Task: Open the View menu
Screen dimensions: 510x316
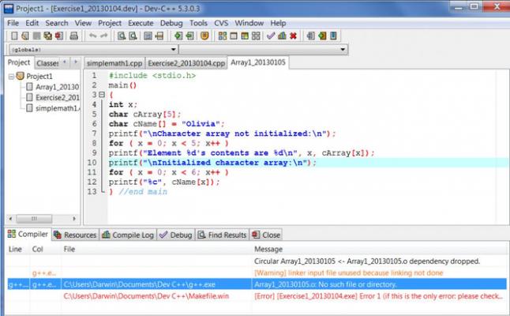Action: point(83,23)
